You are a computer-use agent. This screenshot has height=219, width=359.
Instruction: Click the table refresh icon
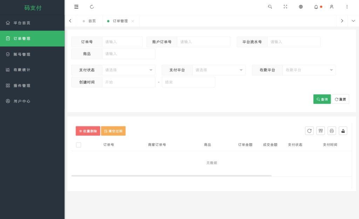pos(309,131)
